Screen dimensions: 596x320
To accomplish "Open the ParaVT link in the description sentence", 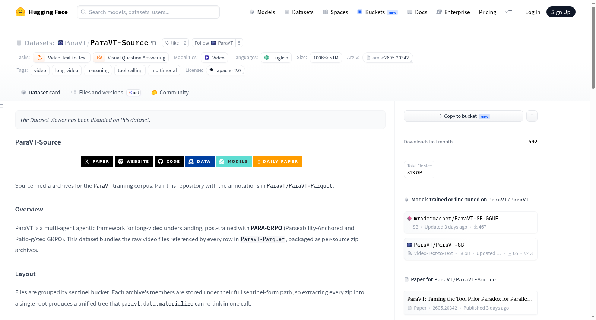I will (x=102, y=186).
